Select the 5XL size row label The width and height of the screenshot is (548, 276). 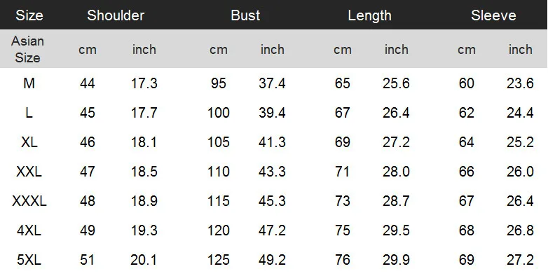[x=29, y=260]
